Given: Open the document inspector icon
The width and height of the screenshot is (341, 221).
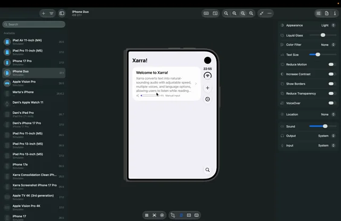Looking at the screenshot, I should pos(327,13).
